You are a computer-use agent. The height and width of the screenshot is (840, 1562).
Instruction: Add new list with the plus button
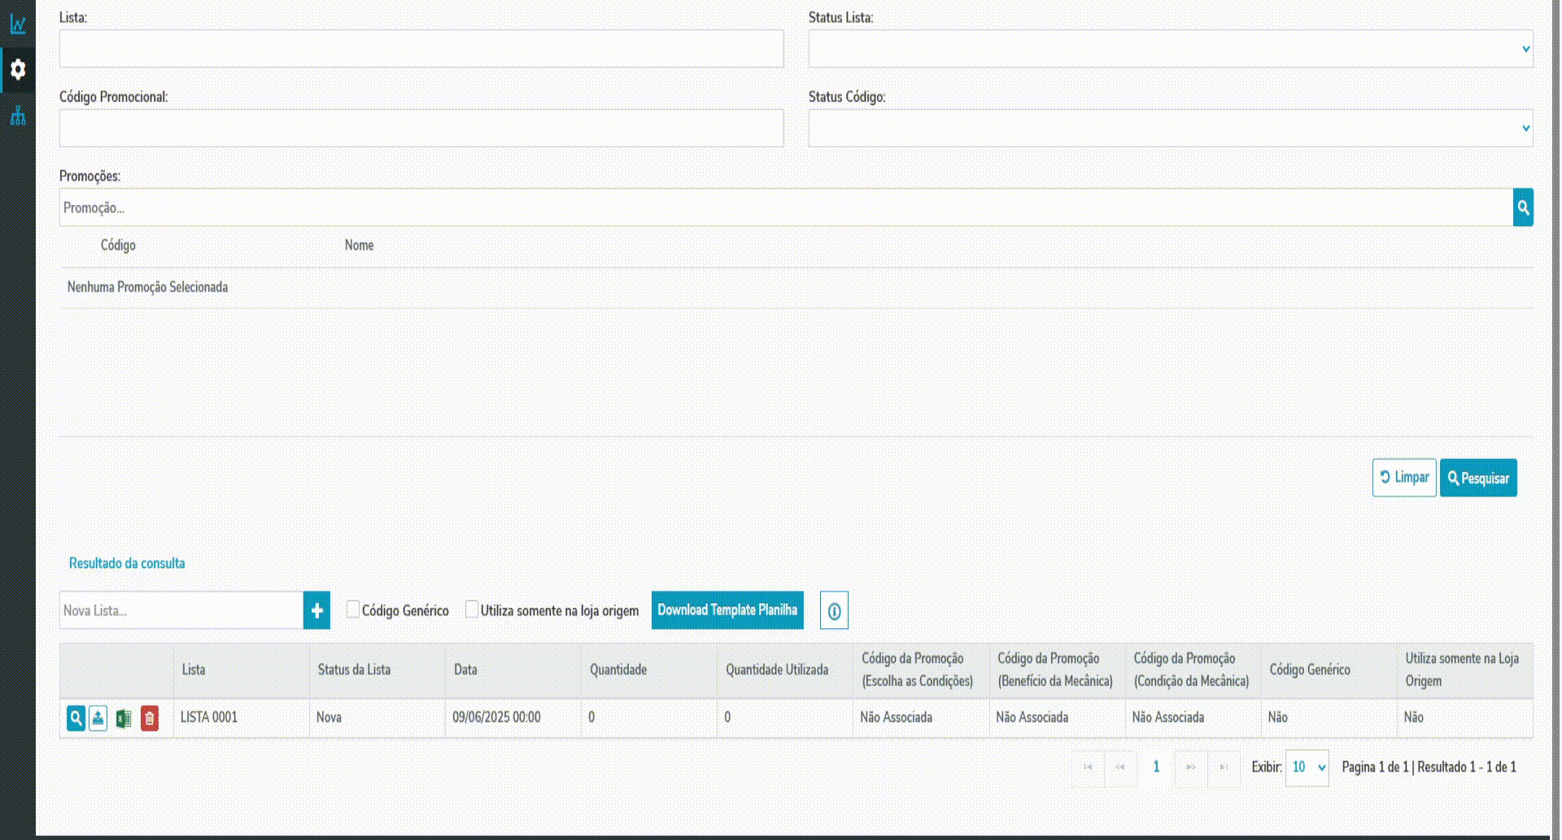[x=316, y=610]
